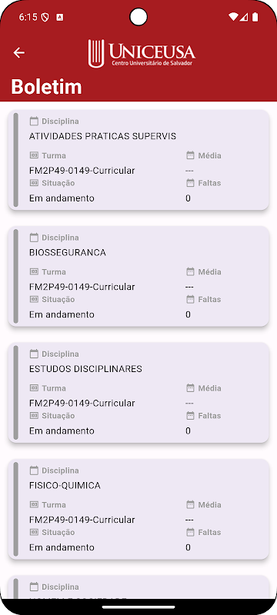Click the shield icon in status bar
277x615 pixels.
tap(45, 17)
